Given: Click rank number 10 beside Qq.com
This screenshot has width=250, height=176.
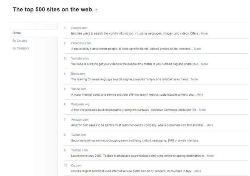Looking at the screenshot, I should 65,166.
